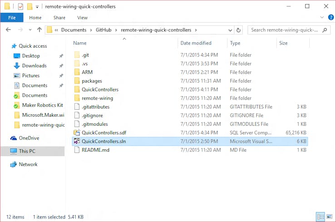This screenshot has width=336, height=222.
Task: Show hidden path with double-chevron
Action: pyautogui.click(x=56, y=30)
